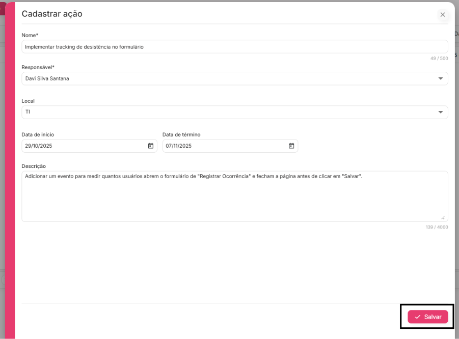Click the Cadastrar ação dialog title
This screenshot has width=459, height=339.
(x=52, y=14)
